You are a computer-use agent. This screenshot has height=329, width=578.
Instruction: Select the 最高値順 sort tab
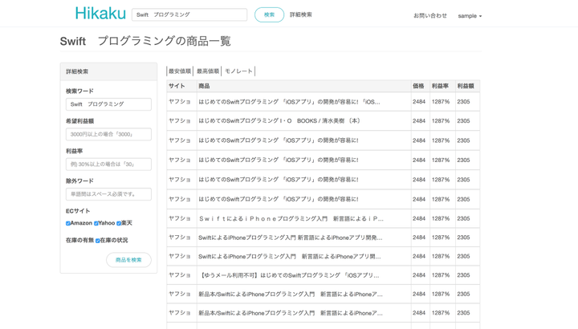pyautogui.click(x=208, y=71)
